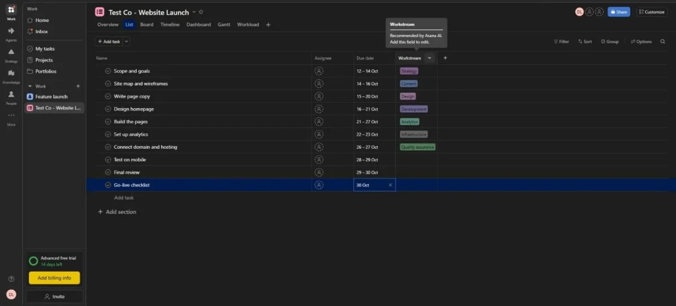Click the DL member avatar in header
Viewport: 676px width, 306px height.
click(579, 12)
